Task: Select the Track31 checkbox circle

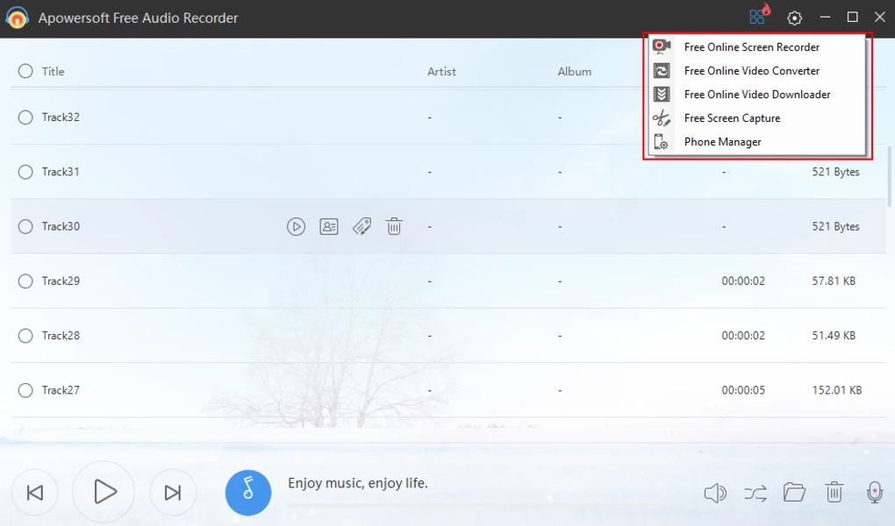Action: click(25, 172)
